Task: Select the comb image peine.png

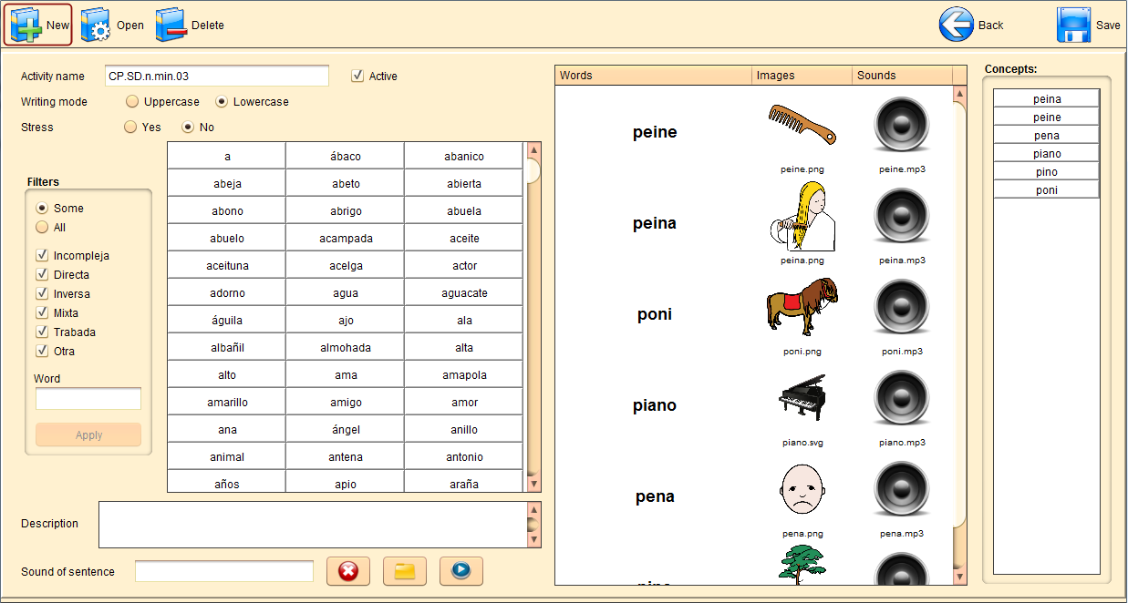Action: pyautogui.click(x=802, y=125)
